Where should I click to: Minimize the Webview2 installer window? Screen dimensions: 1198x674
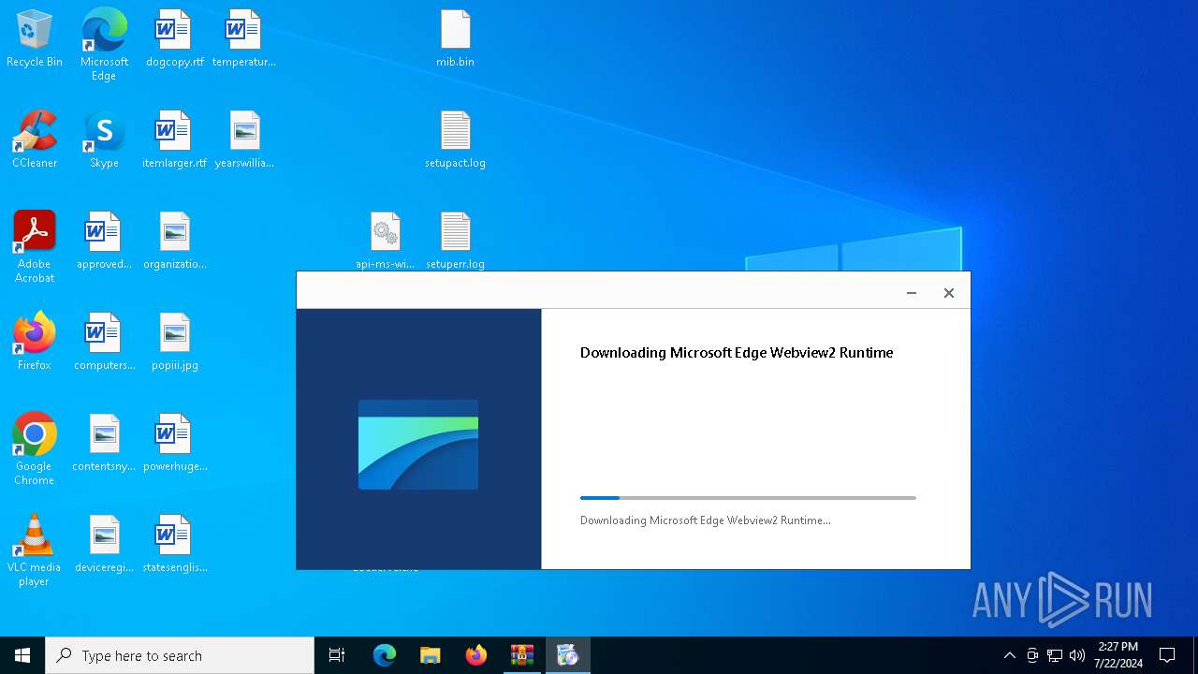[911, 293]
